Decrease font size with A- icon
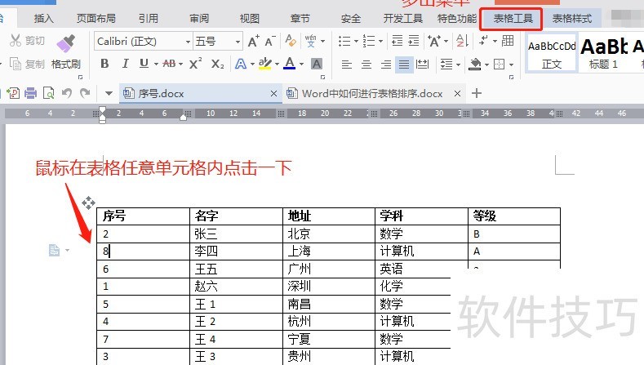The height and width of the screenshot is (365, 644). (x=270, y=41)
